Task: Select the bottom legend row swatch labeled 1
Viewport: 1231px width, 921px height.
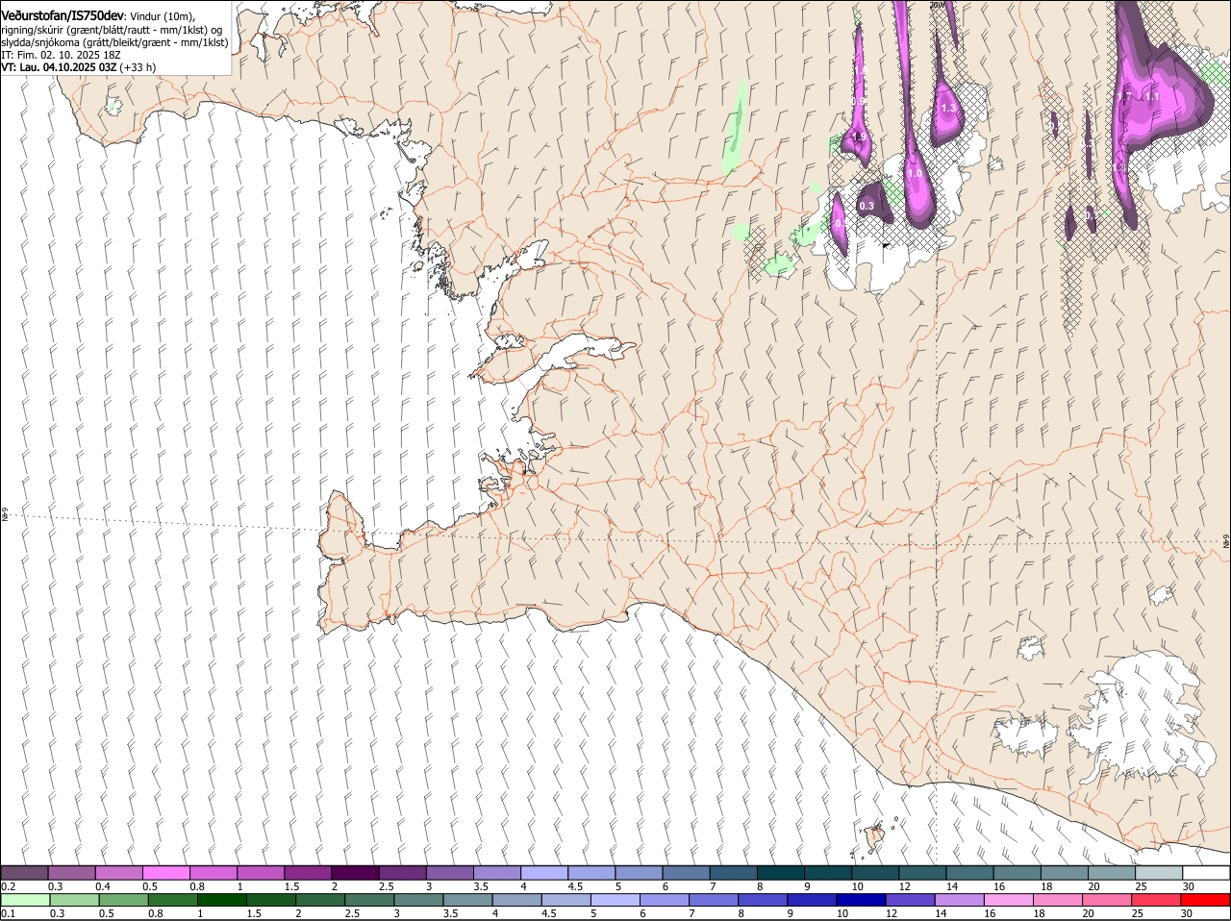Action: [x=222, y=901]
